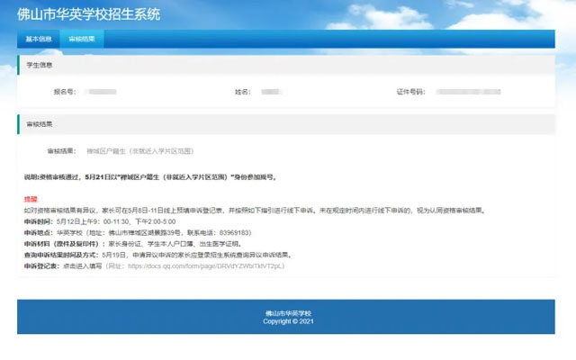Click the bold 说明 notice line
This screenshot has width=576, height=360.
click(x=149, y=177)
